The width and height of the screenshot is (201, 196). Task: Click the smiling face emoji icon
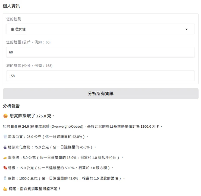[5, 116]
